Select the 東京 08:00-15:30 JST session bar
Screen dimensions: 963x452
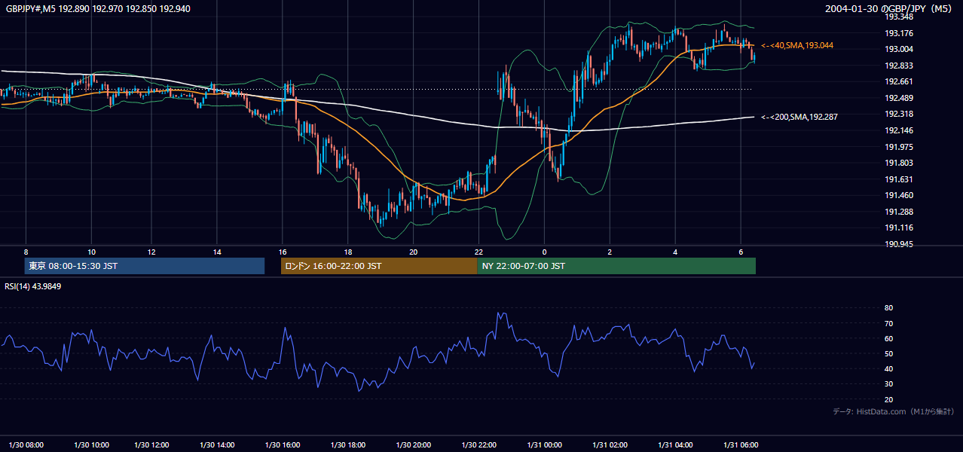tap(145, 266)
